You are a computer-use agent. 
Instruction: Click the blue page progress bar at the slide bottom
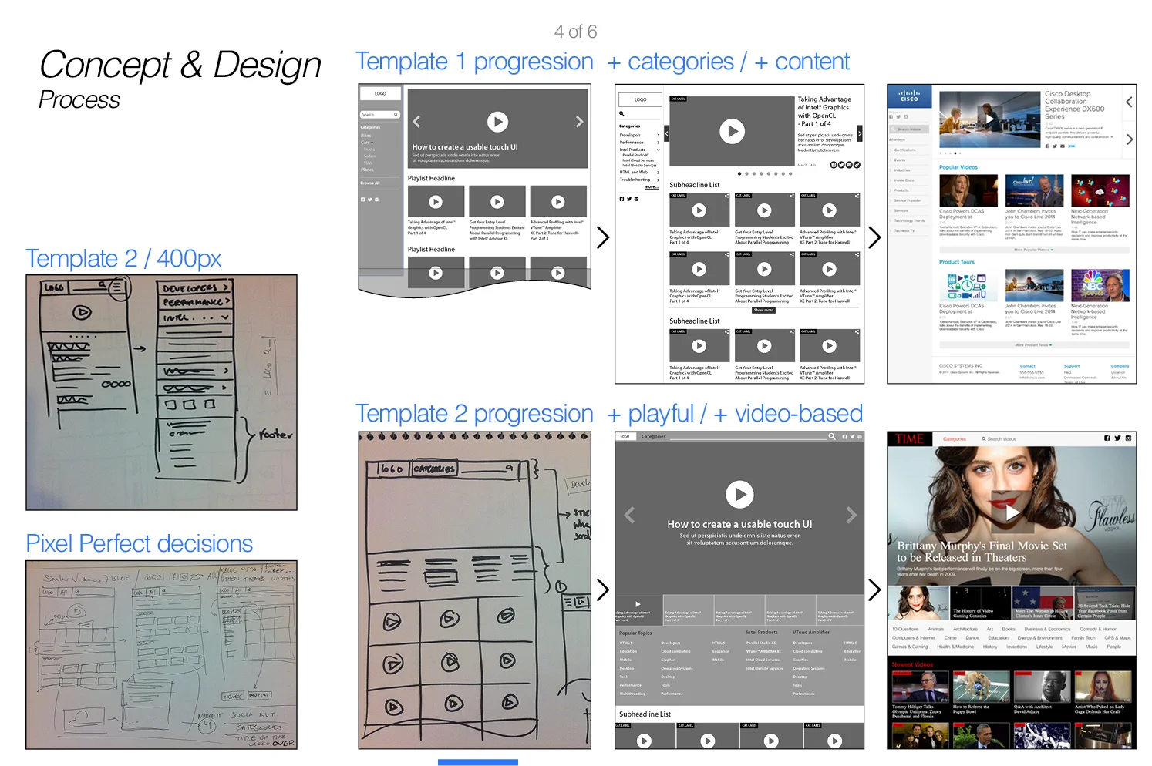point(478,762)
